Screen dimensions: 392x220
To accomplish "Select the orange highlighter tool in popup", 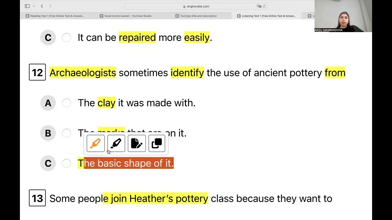I will tap(96, 143).
